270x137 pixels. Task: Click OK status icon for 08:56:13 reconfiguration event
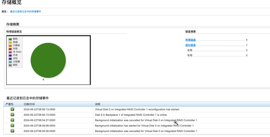(12, 109)
